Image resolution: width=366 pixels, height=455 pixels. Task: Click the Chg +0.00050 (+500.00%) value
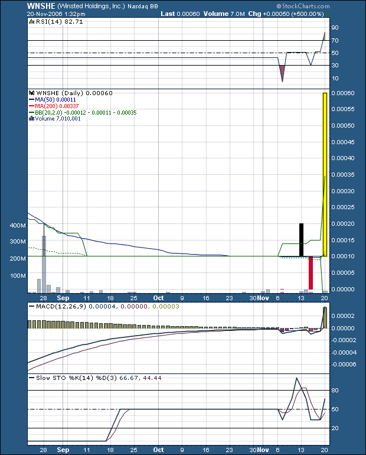tap(286, 14)
